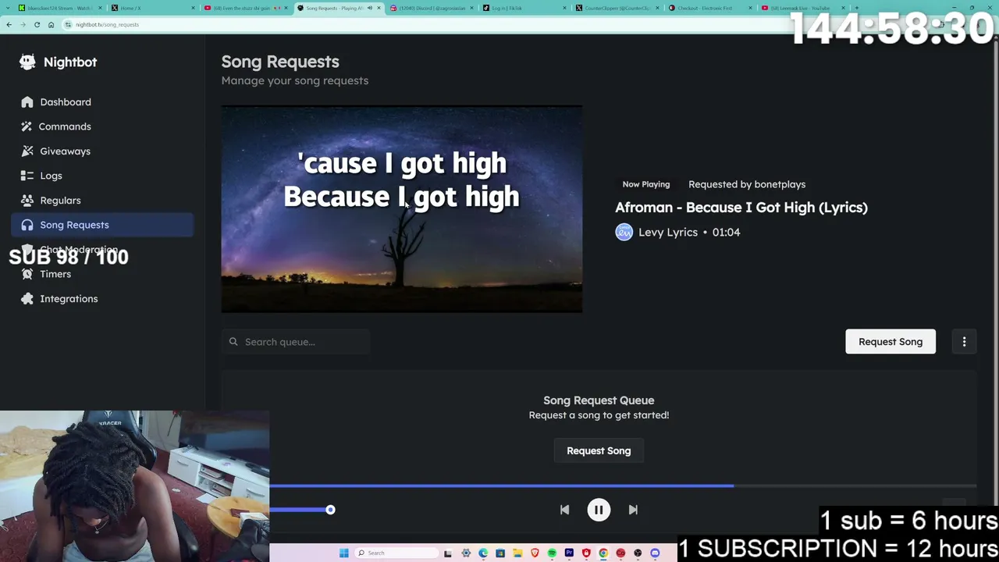Open the Windows Start menu
The height and width of the screenshot is (562, 999).
pos(343,553)
